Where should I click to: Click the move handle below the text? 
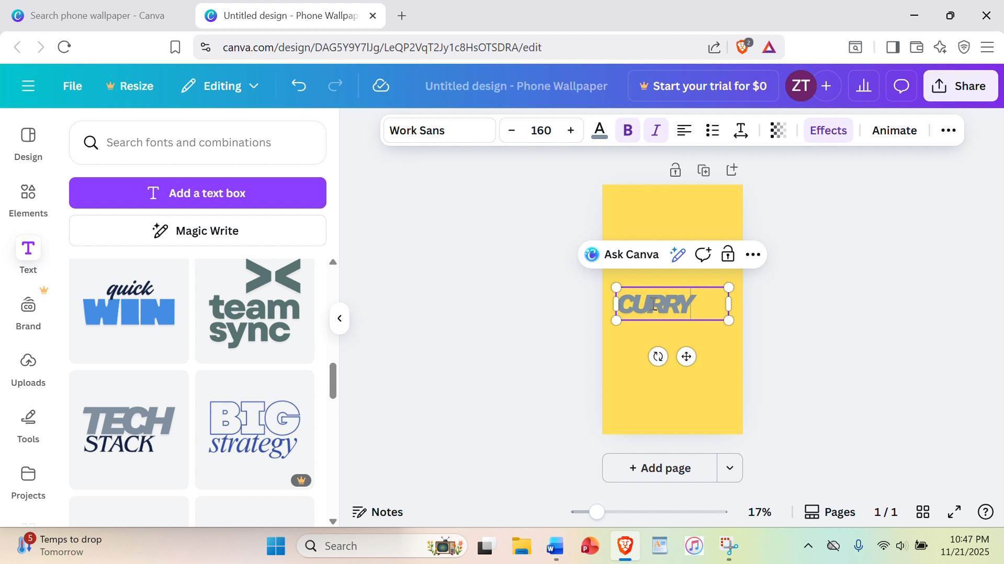[x=686, y=356]
